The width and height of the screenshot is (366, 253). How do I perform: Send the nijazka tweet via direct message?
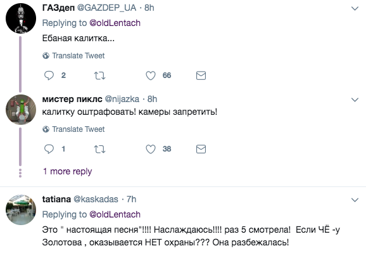tap(201, 149)
